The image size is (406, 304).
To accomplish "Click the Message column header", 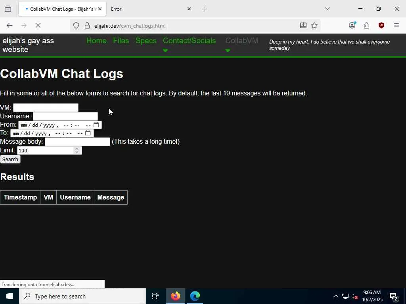I will coord(111,198).
